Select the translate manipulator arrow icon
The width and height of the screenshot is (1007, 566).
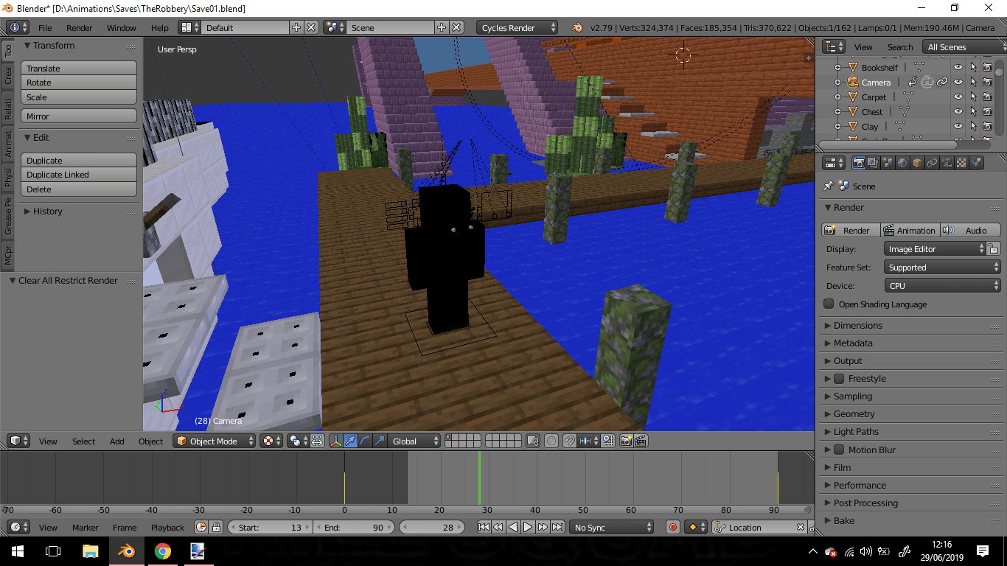click(x=351, y=441)
